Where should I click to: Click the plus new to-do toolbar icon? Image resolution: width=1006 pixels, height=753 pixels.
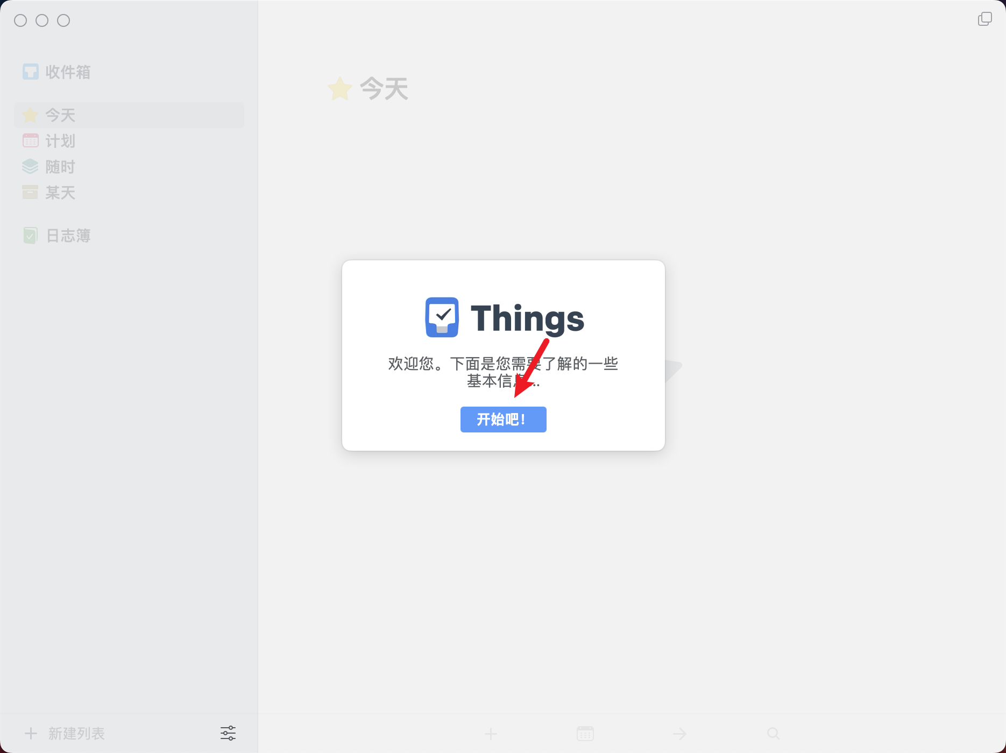[x=491, y=734]
